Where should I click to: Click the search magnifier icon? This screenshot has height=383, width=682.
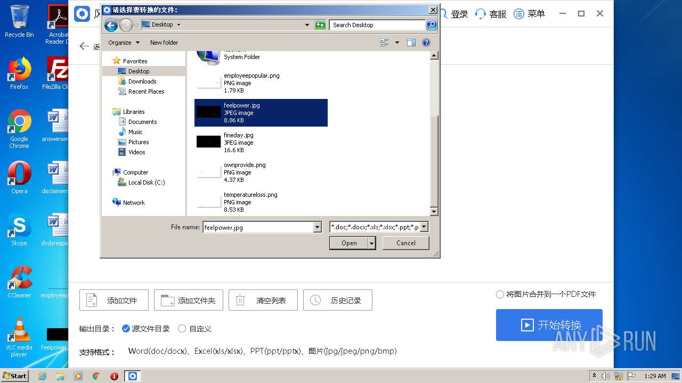432,25
